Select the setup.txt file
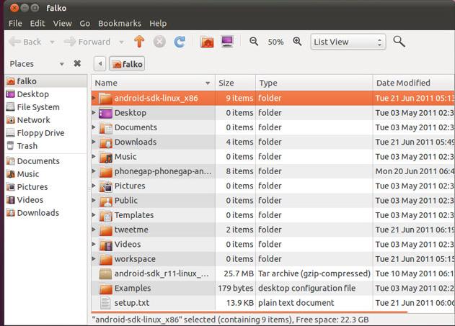 coord(132,303)
